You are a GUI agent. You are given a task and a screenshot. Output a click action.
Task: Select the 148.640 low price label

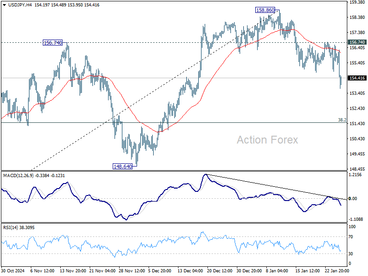tap(122, 167)
